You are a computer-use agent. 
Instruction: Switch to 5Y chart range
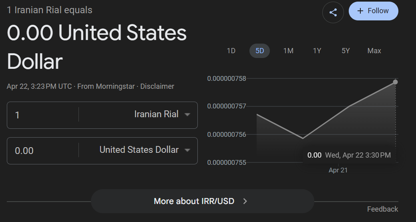pyautogui.click(x=346, y=51)
